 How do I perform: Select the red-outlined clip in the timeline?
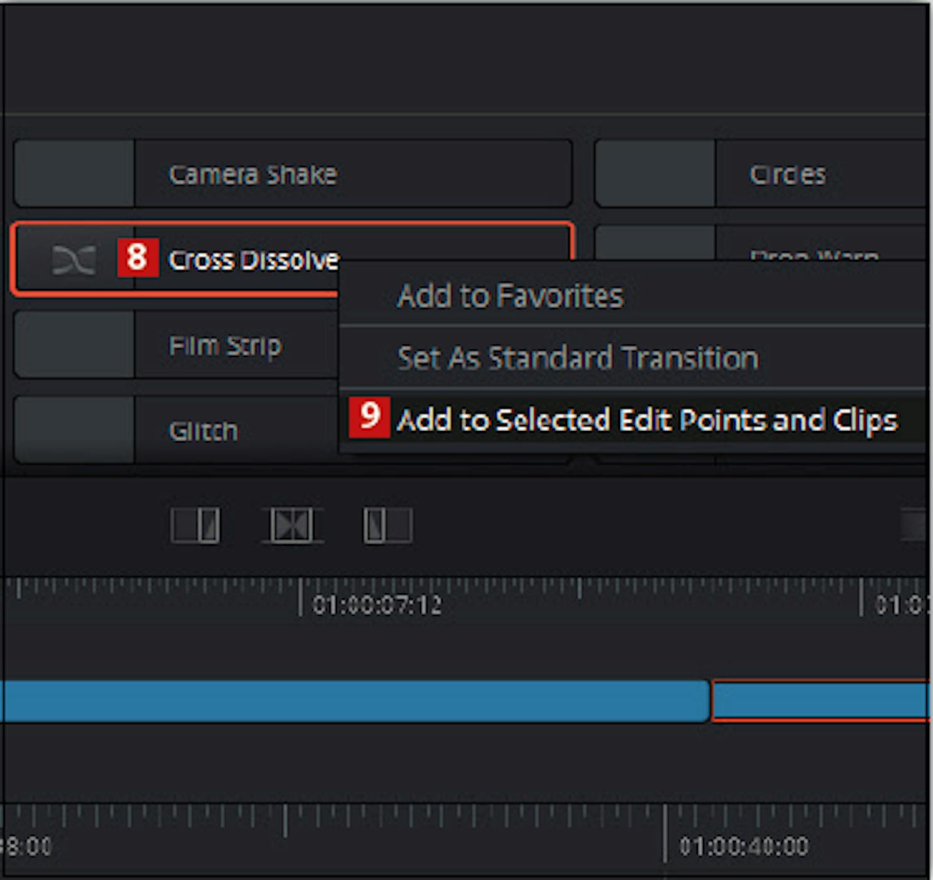(820, 701)
